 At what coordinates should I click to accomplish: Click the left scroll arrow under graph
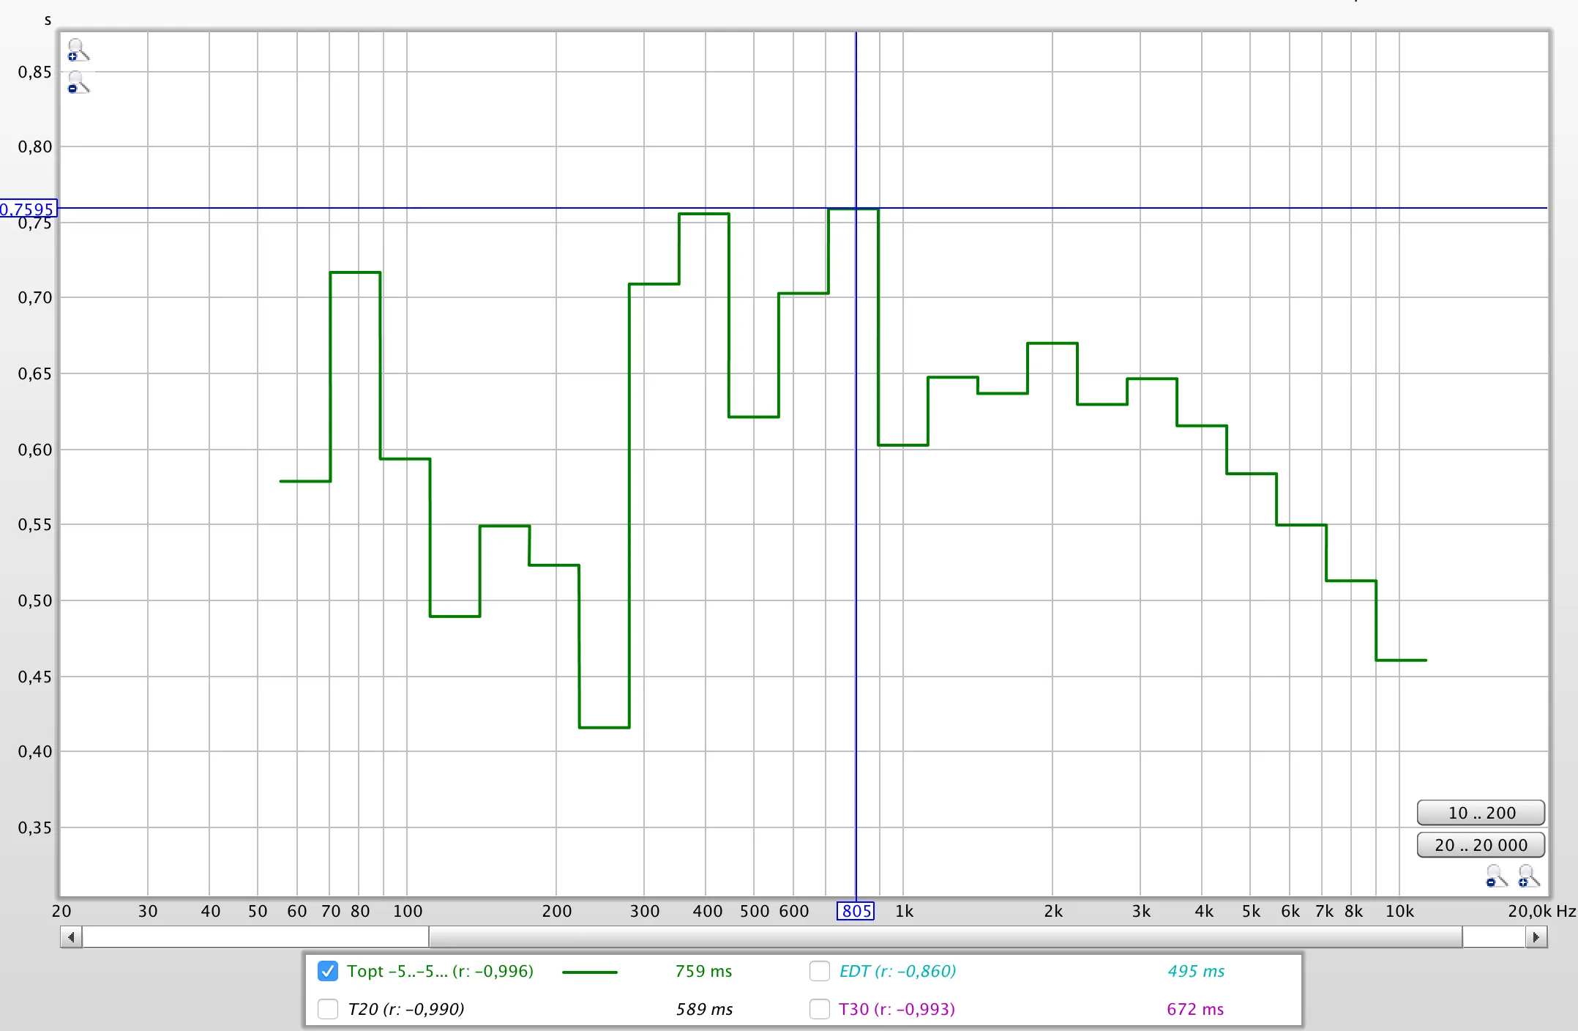tap(71, 937)
